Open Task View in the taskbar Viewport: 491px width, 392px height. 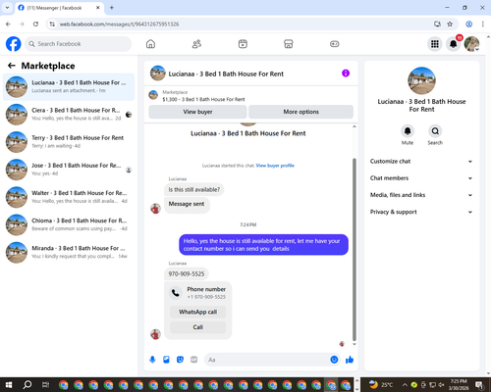point(45,385)
